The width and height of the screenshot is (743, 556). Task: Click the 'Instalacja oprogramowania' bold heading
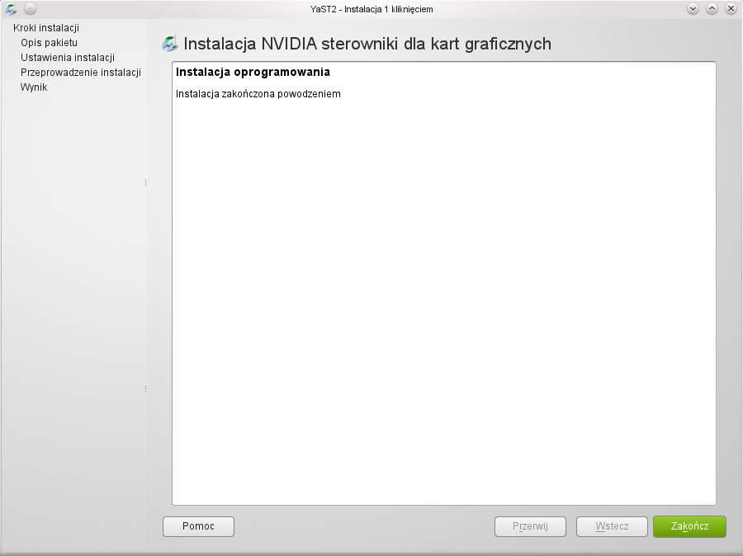click(x=253, y=73)
